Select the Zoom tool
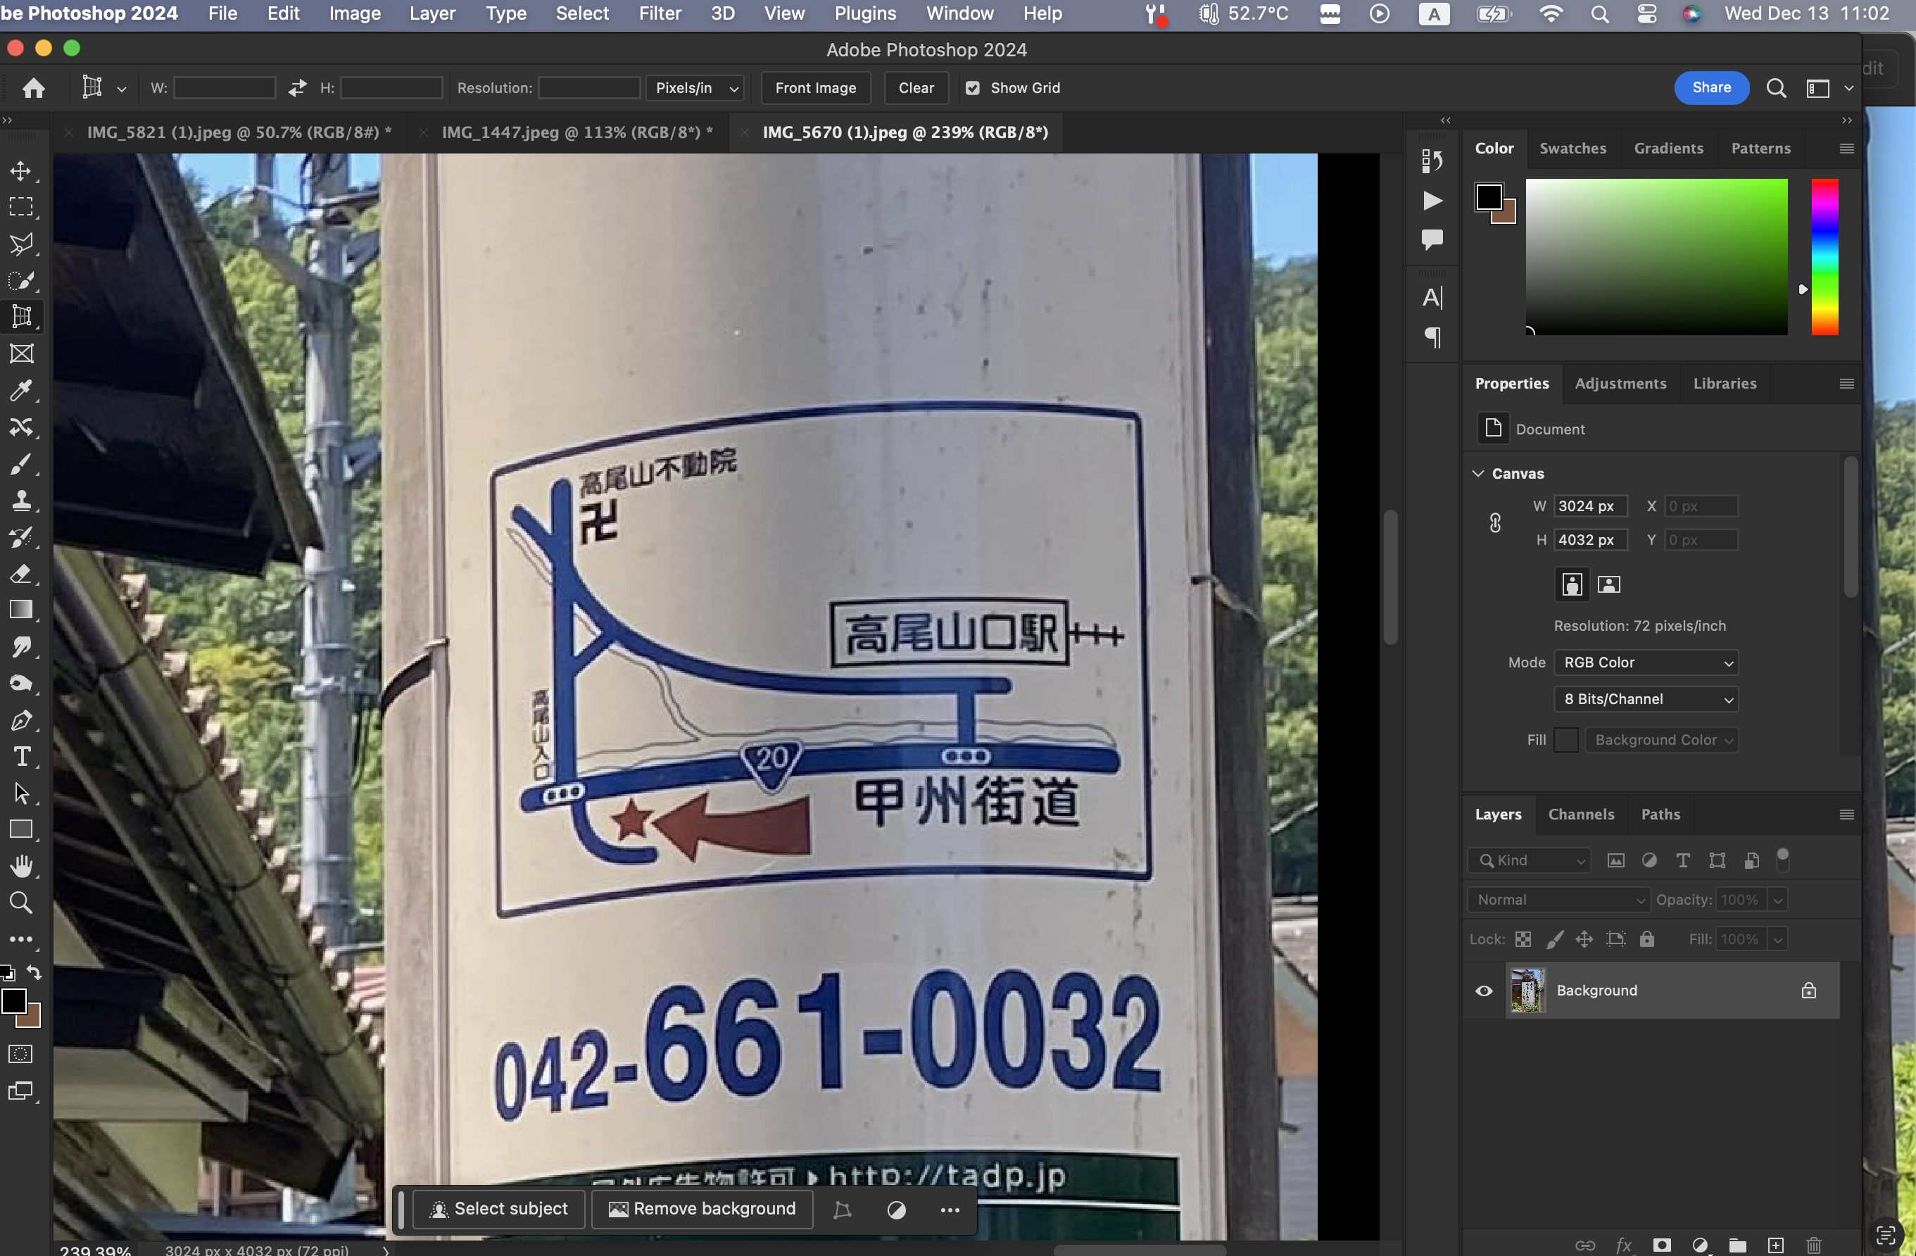Image resolution: width=1916 pixels, height=1256 pixels. [21, 903]
